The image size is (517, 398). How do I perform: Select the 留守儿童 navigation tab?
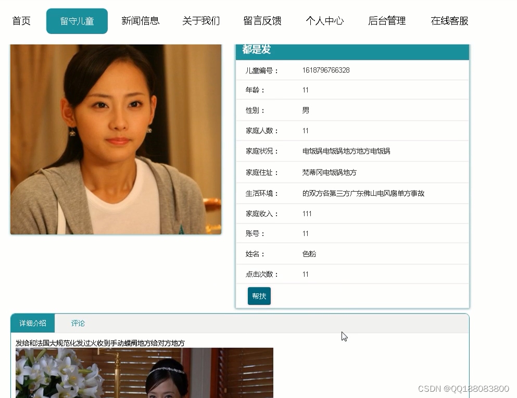[77, 21]
